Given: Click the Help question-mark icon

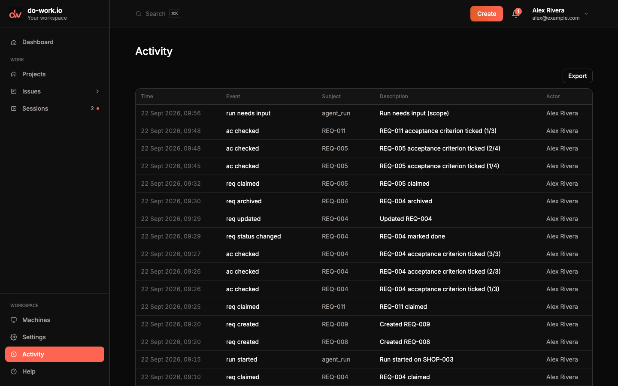Looking at the screenshot, I should (14, 371).
